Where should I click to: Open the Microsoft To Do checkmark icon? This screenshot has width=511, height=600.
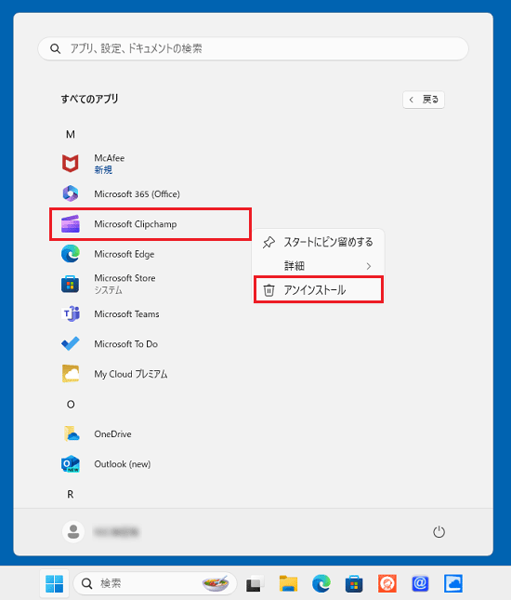click(71, 343)
